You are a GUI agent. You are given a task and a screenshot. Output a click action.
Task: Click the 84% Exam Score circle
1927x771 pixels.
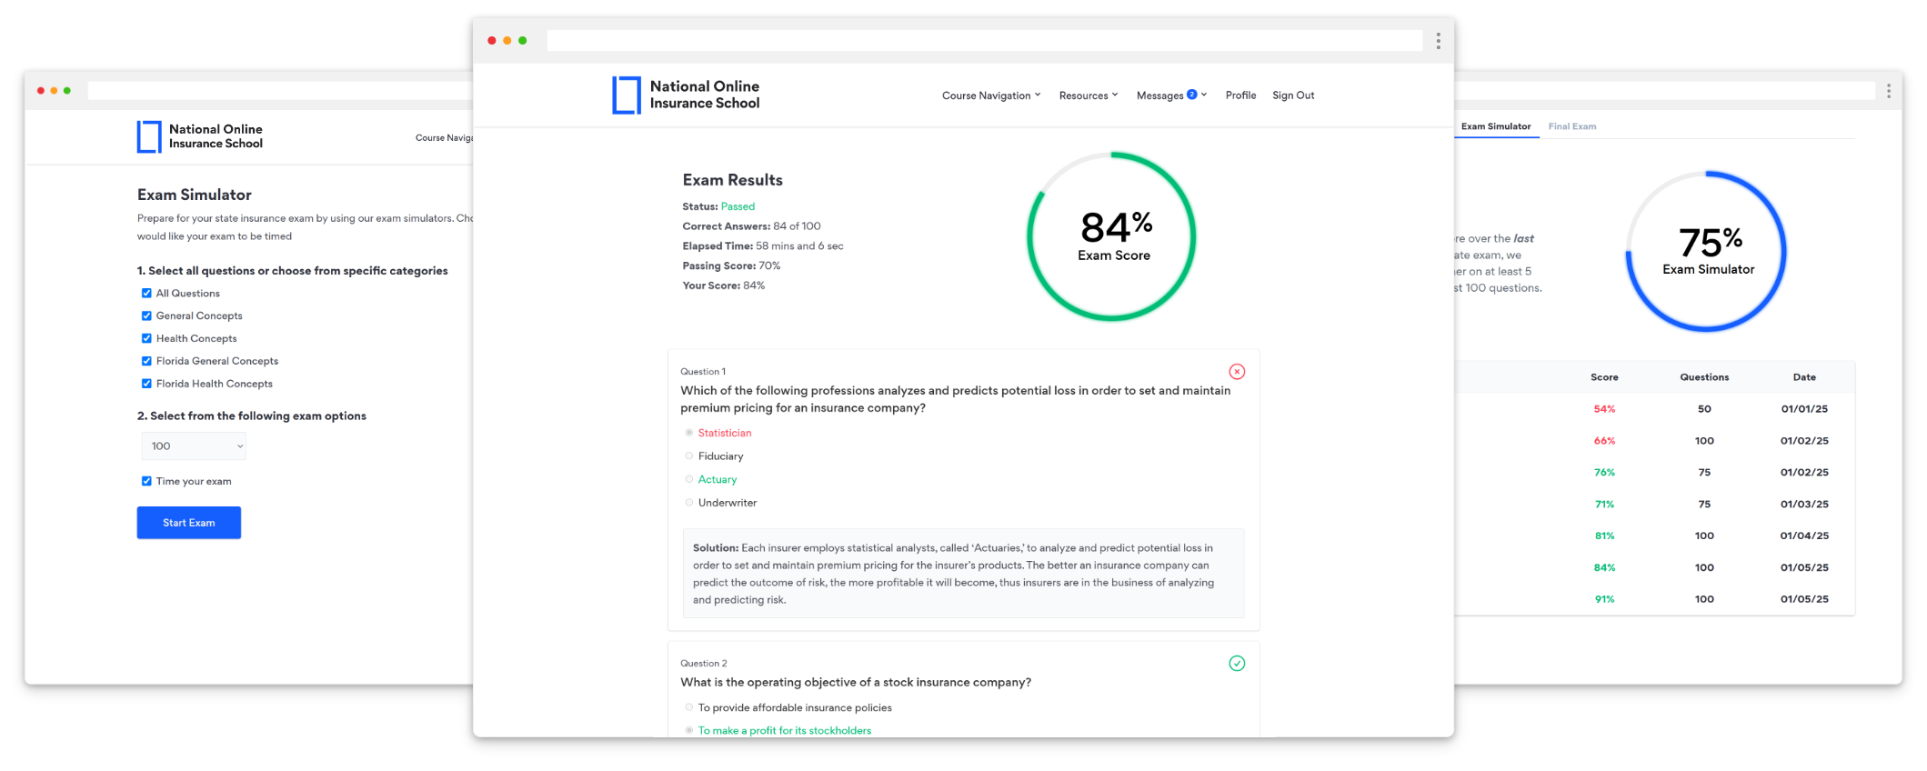tap(1111, 236)
